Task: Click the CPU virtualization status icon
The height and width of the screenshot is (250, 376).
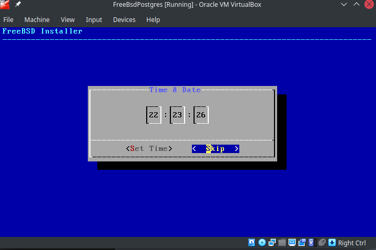Action: [312, 243]
